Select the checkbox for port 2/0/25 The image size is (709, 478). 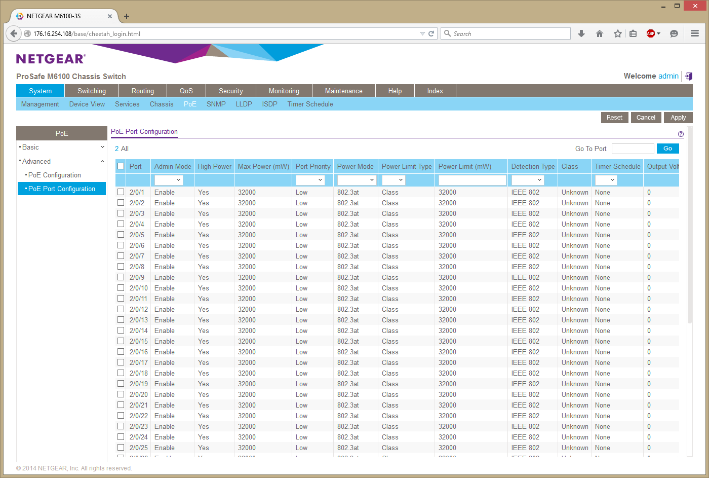[121, 448]
